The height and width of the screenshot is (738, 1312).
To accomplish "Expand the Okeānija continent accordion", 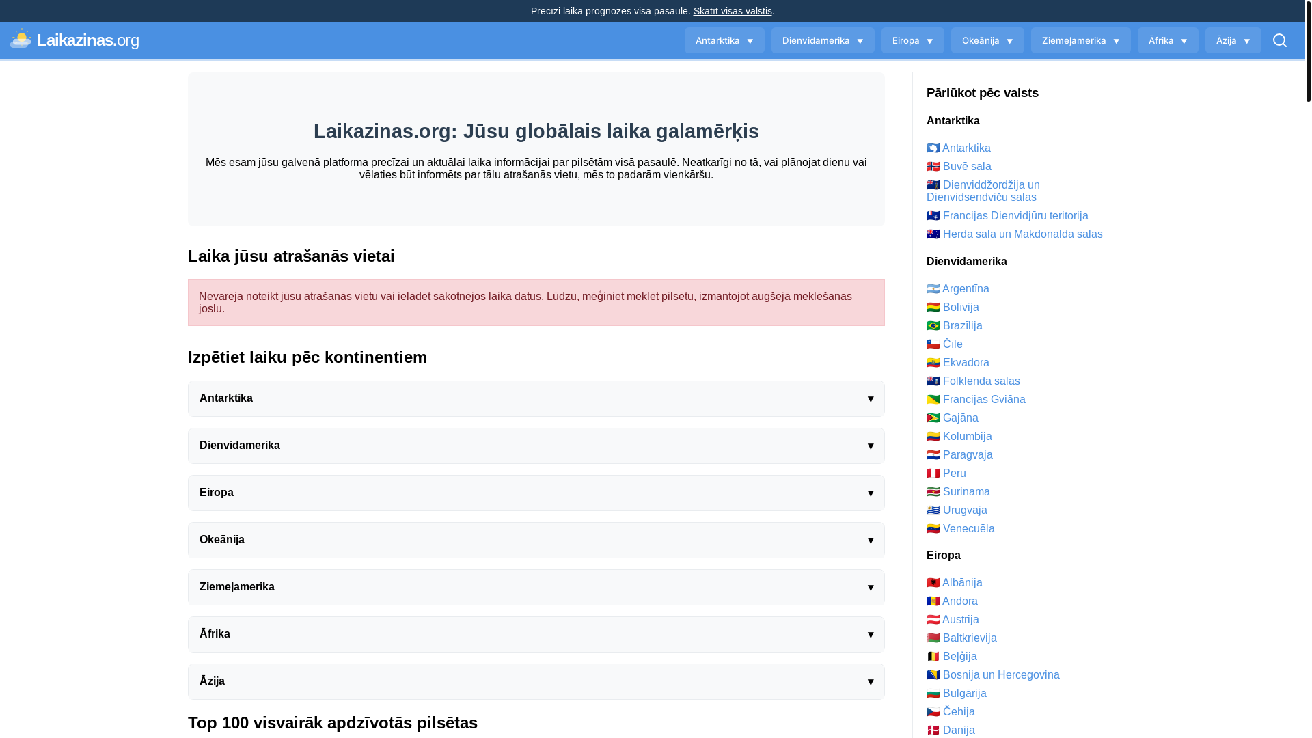I will click(x=536, y=540).
